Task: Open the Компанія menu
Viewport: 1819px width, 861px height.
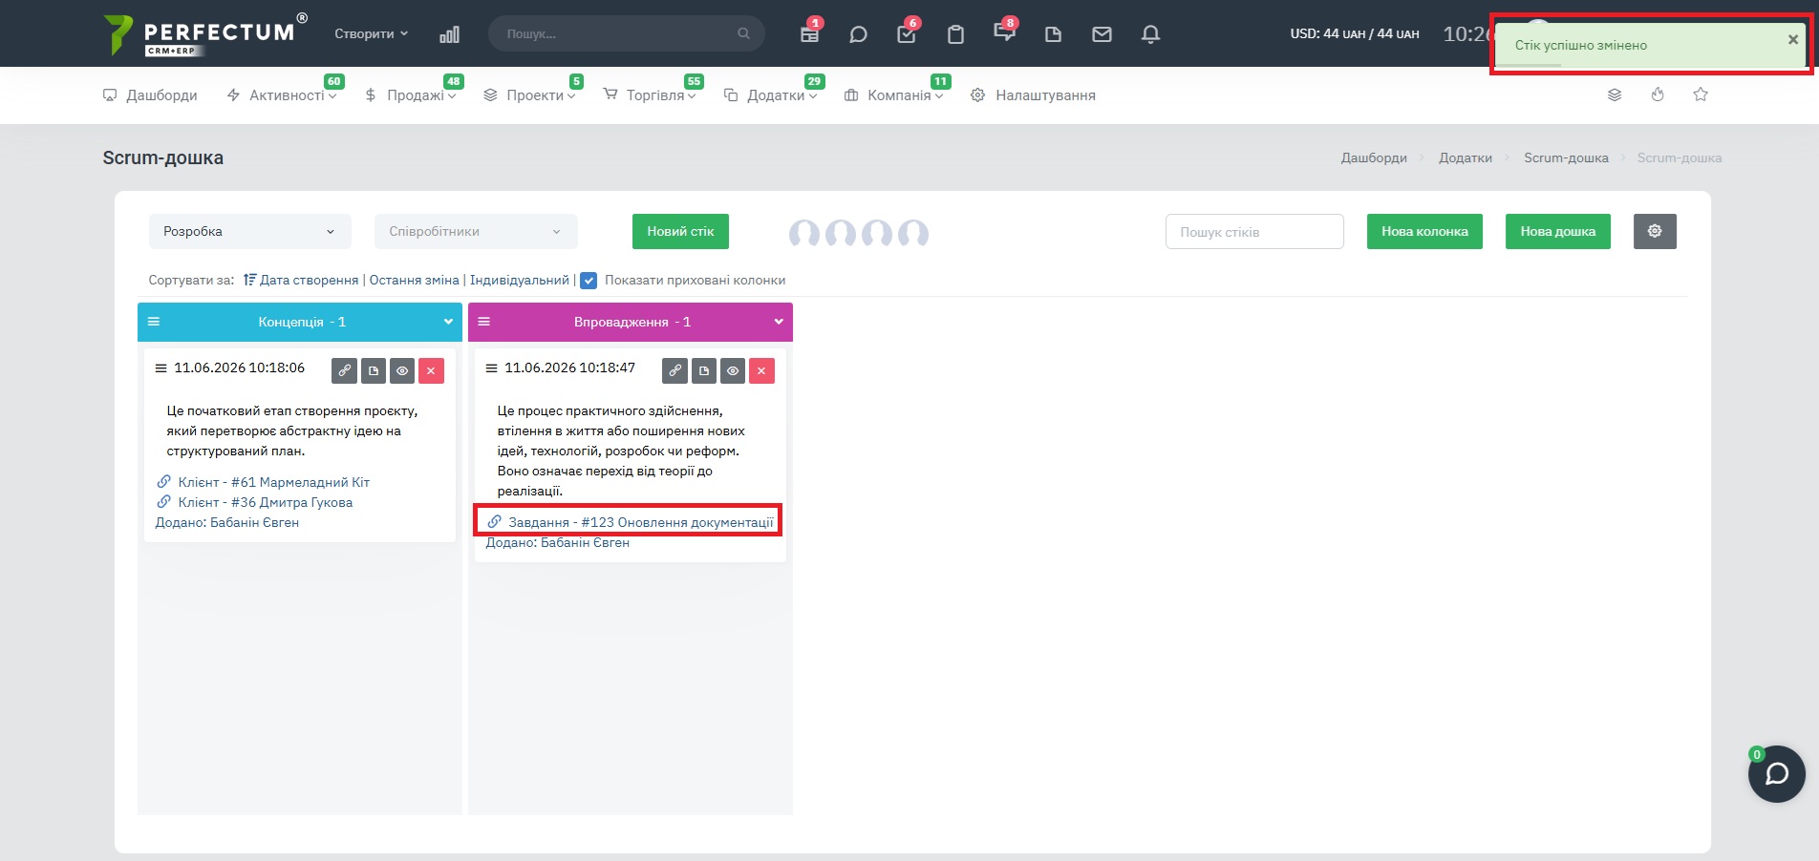Action: tap(894, 95)
